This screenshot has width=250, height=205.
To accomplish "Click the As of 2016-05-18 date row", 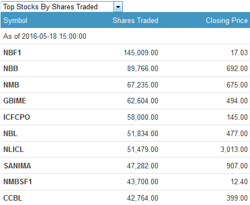I will point(125,36).
